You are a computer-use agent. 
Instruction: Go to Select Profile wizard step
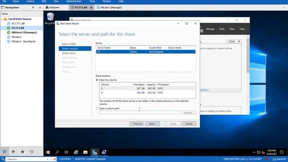69,44
